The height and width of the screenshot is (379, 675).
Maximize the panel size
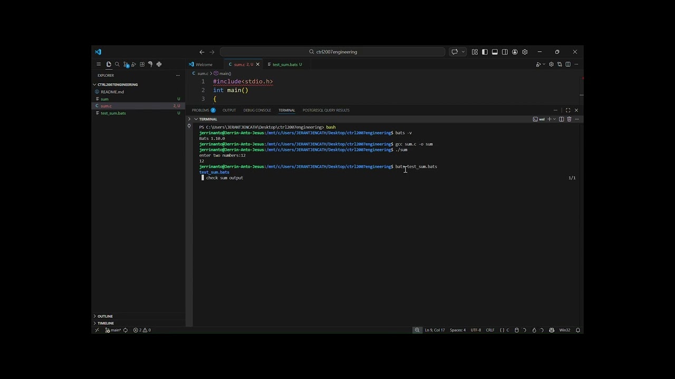568,110
